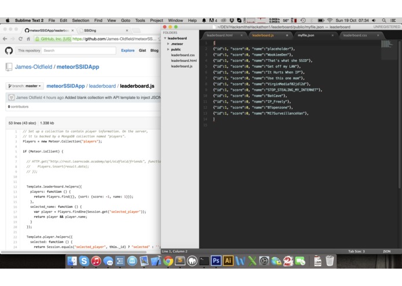
Task: Collapse the leaderboard folder in sidebar
Action: point(165,38)
